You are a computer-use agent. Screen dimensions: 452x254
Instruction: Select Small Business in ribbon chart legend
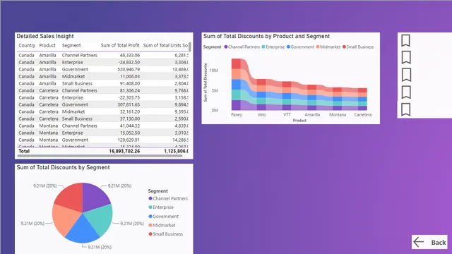(358, 47)
